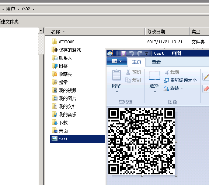Screen dimensions: 209x185
Task: Click 重新调整大小 resize button
Action: point(180,80)
